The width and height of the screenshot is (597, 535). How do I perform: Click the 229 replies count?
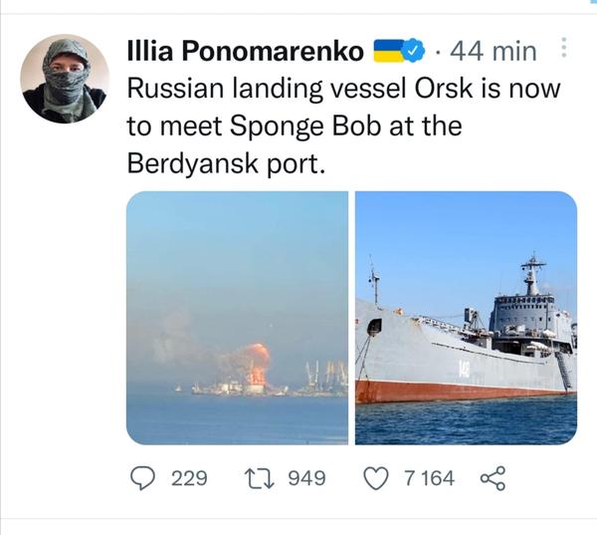(189, 478)
